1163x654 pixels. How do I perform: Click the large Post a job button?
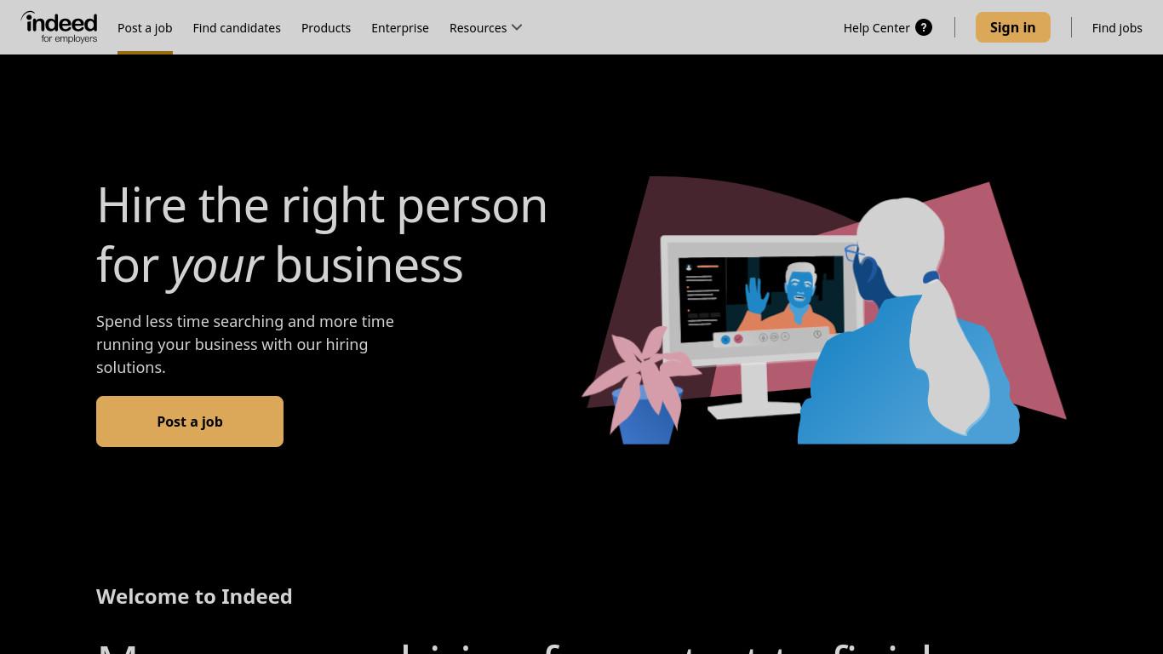tap(190, 422)
